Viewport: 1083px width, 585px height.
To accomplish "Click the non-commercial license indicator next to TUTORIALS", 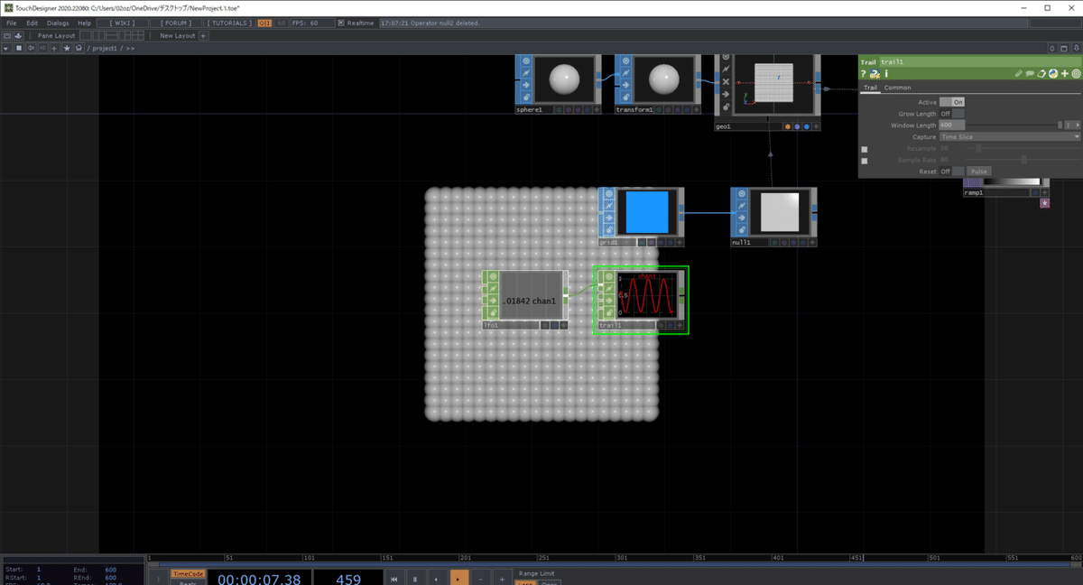I will (263, 23).
